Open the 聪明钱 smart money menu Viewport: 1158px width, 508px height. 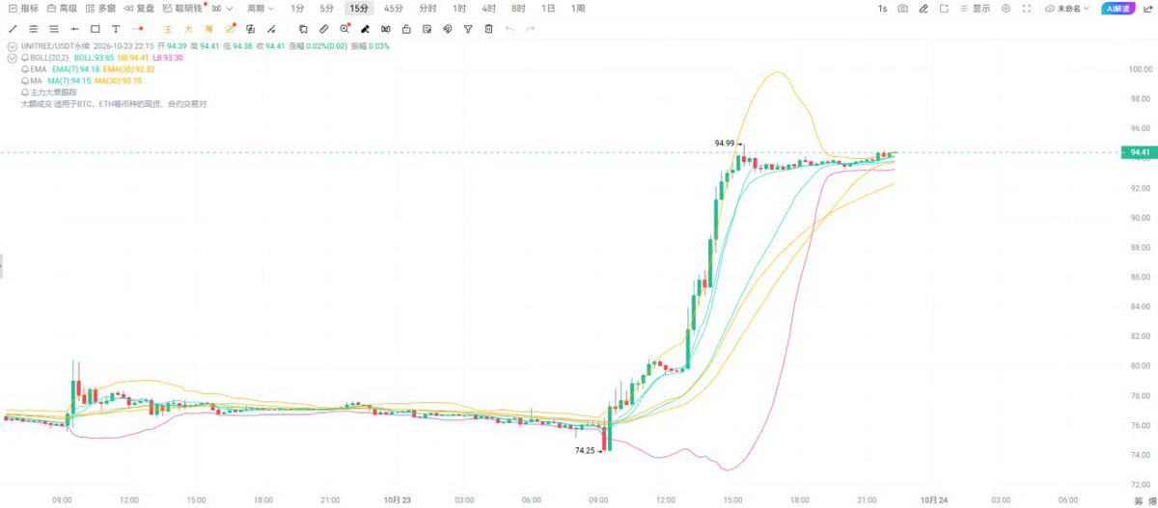tap(182, 8)
